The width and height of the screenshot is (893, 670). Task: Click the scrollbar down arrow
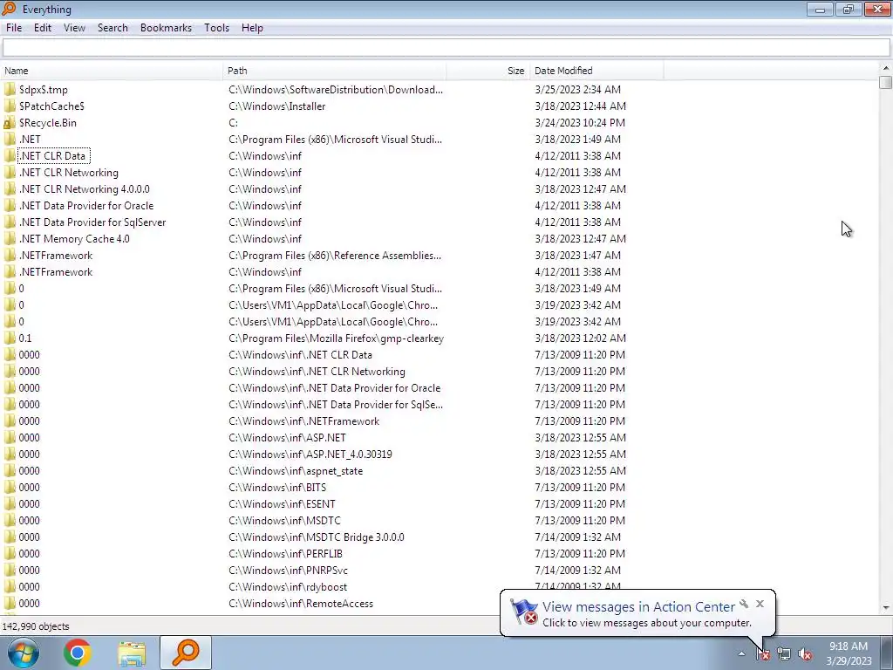(x=885, y=608)
